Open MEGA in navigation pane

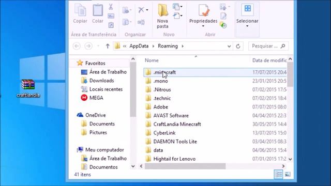tap(96, 98)
